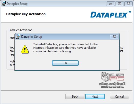Click the dialog title text 'Dataplex Setup'
The width and height of the screenshot is (134, 104).
[x=32, y=37]
